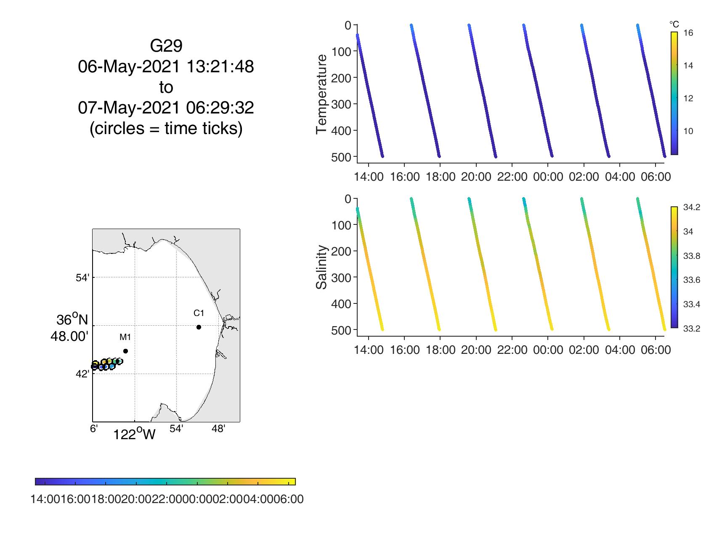Viewport: 714px width, 535px height.
Task: Click the Temperature axis label
Action: click(x=321, y=94)
